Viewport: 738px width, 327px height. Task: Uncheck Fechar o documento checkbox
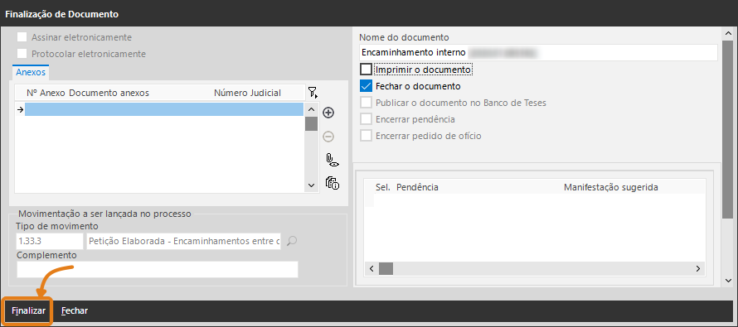pyautogui.click(x=367, y=86)
